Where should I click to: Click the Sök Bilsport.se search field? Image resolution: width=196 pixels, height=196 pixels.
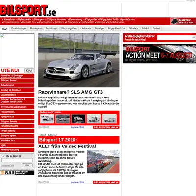[x=17, y=160]
